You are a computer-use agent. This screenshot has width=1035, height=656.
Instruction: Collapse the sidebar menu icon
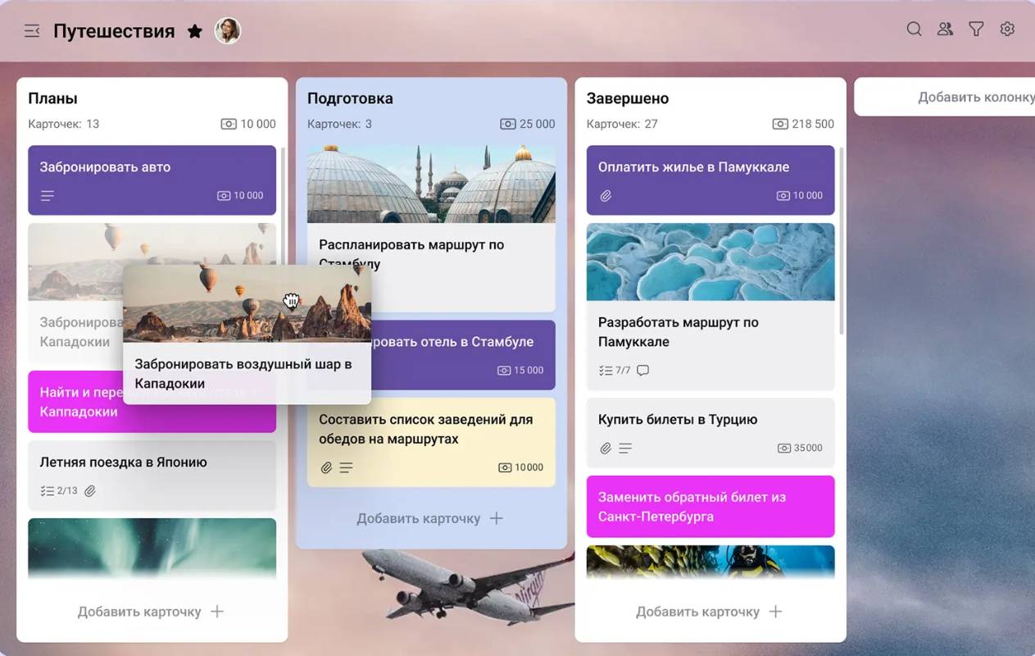[32, 31]
